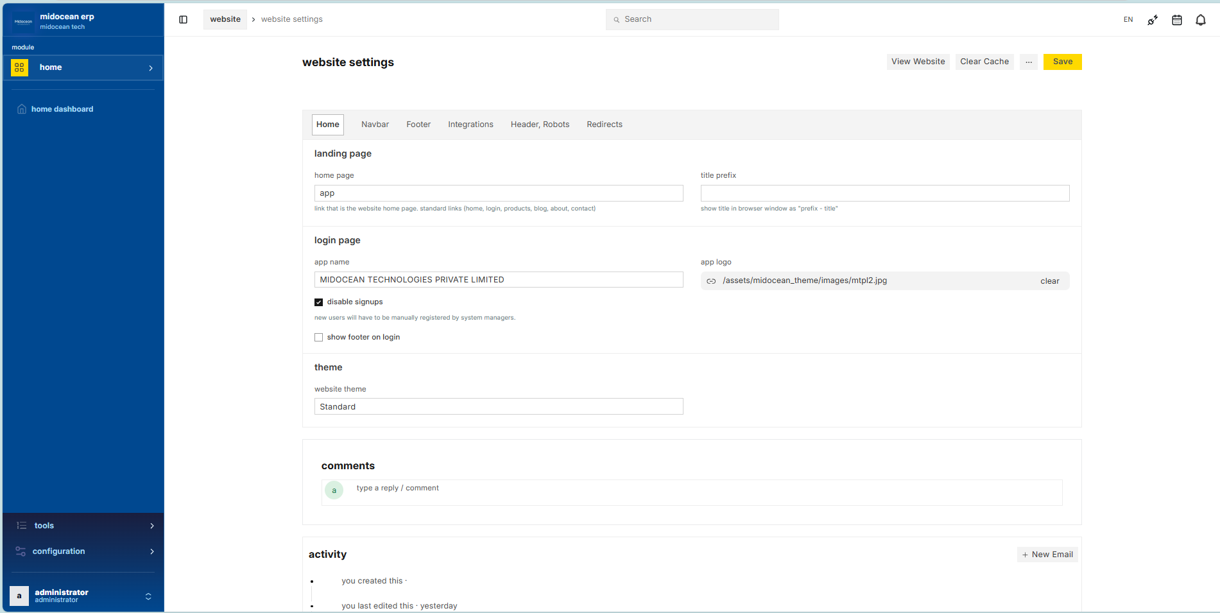Enable show footer on login

click(318, 338)
